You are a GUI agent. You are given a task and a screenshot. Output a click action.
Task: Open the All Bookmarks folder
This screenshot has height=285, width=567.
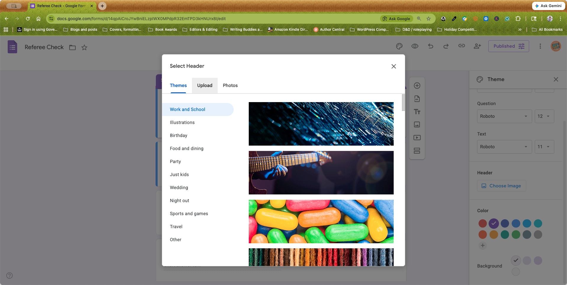(547, 30)
